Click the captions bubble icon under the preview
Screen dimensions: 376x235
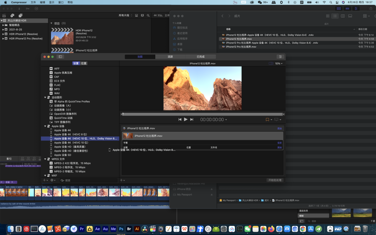(x=276, y=119)
